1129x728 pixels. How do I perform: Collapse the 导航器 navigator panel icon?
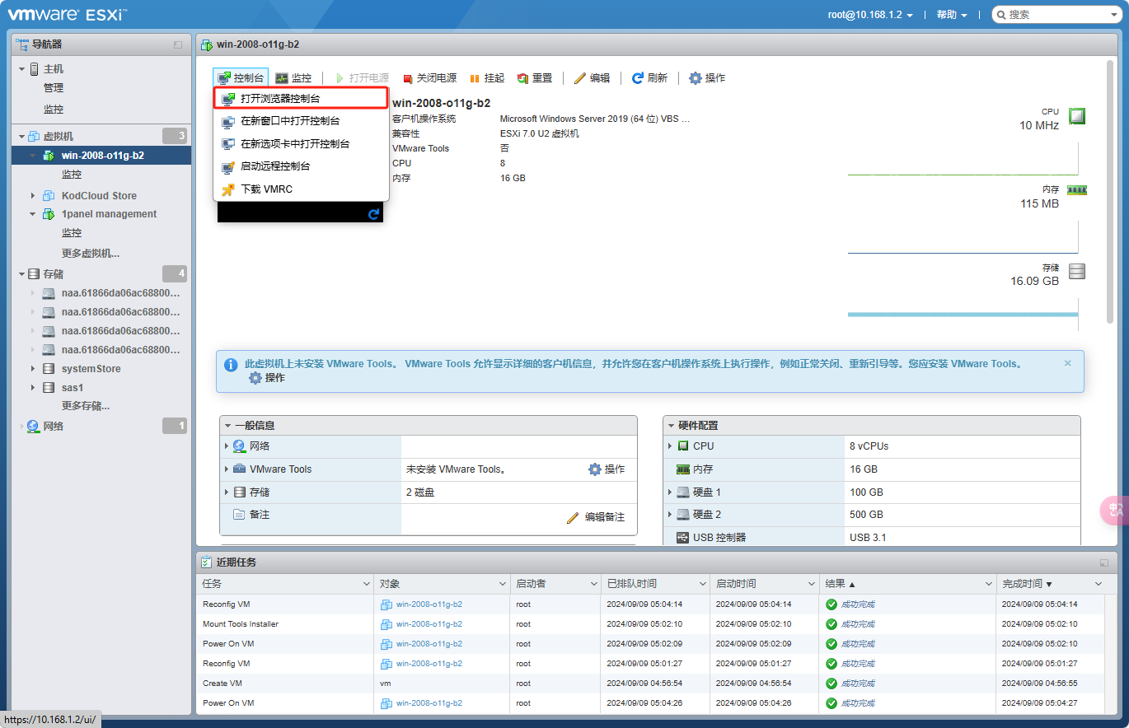point(178,44)
